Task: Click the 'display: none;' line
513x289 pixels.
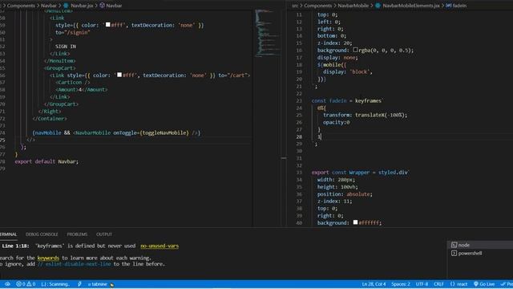Action: click(x=337, y=57)
